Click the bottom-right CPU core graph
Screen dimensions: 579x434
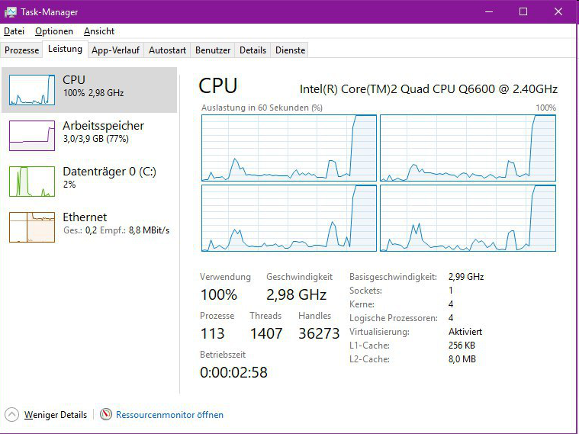tap(468, 218)
